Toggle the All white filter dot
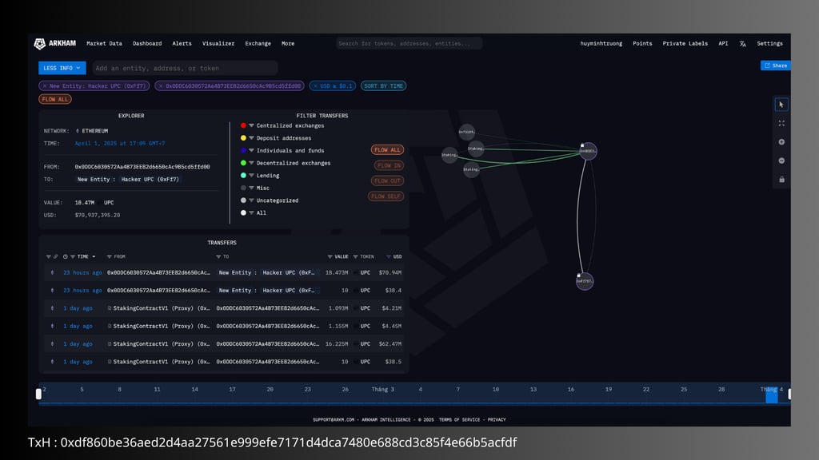The width and height of the screenshot is (819, 460). pyautogui.click(x=243, y=213)
